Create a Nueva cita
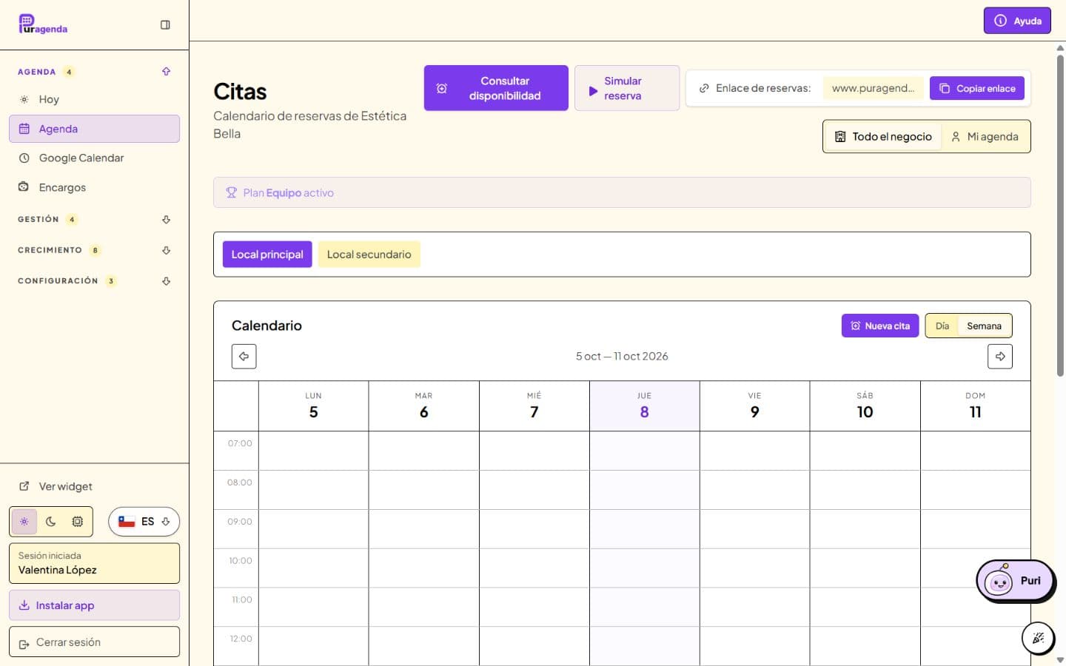 880,326
